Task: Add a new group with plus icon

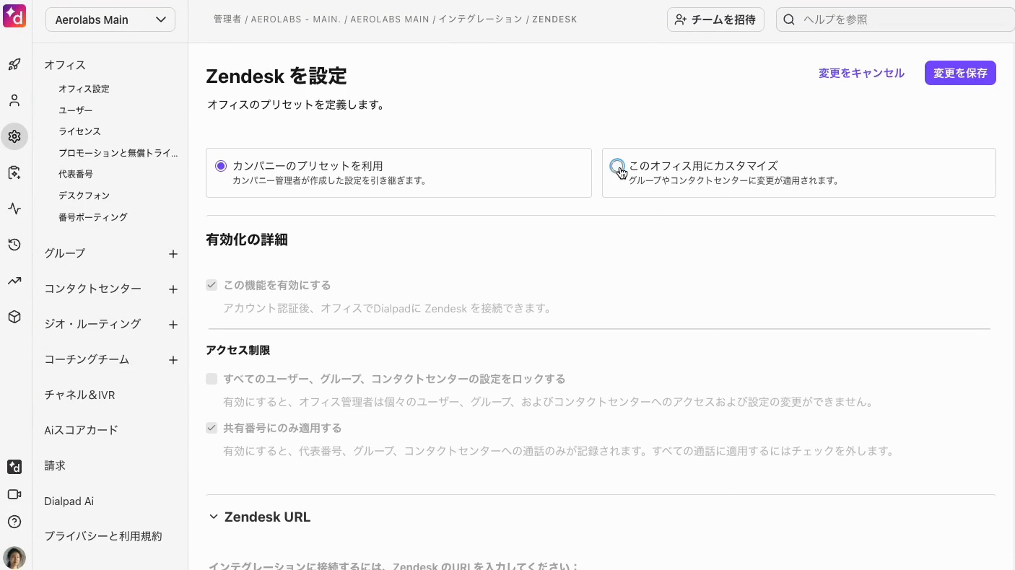Action: (173, 254)
